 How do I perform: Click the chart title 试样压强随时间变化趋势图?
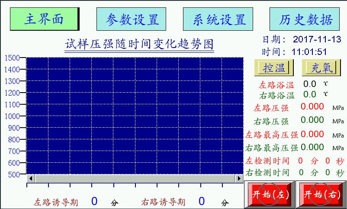139,44
